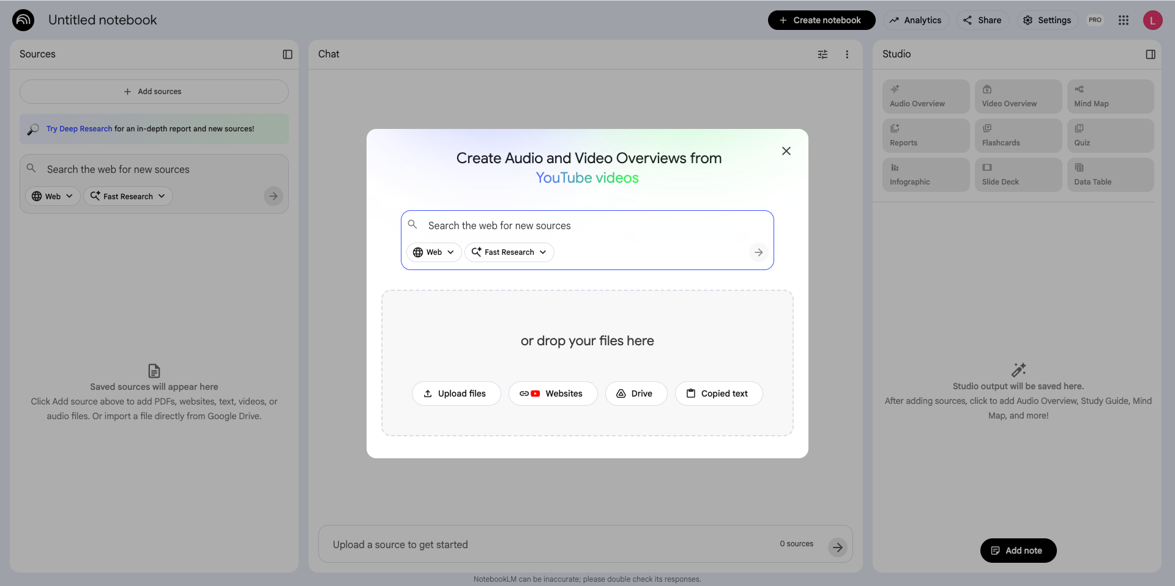
Task: Select the Video Overview option
Action: [1017, 96]
